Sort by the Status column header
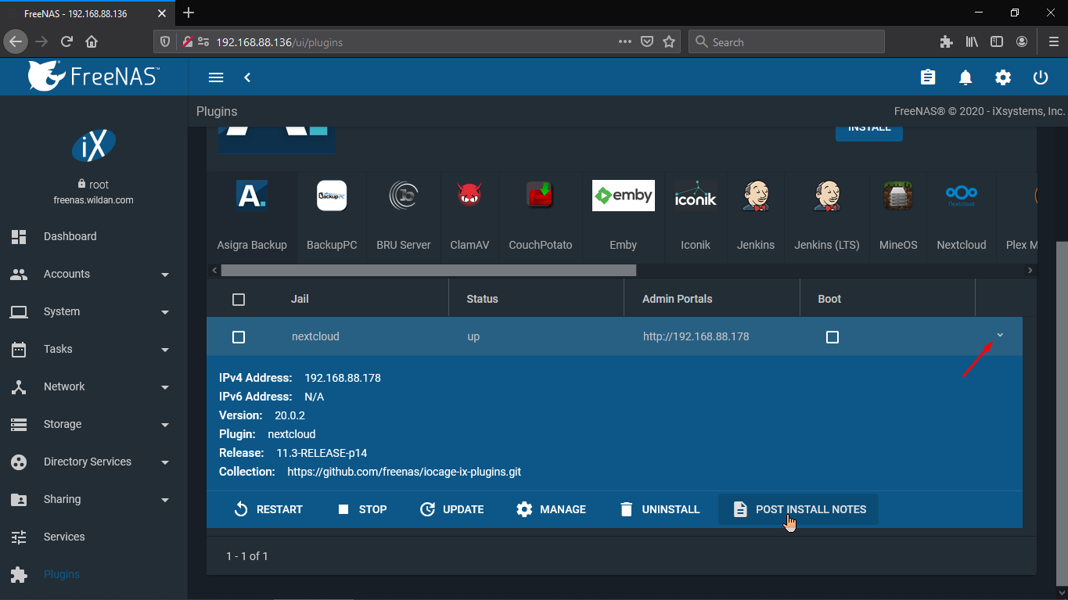1068x600 pixels. tap(482, 299)
